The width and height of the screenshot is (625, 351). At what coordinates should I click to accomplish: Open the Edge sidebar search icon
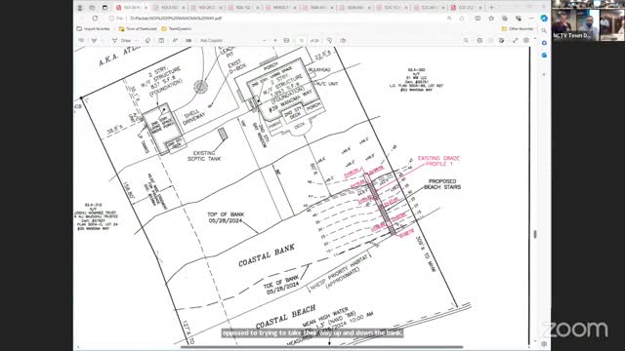[x=544, y=30]
